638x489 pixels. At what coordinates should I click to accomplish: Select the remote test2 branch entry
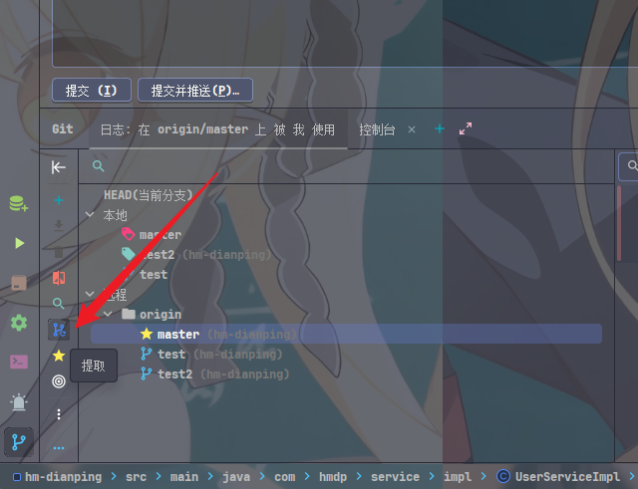pos(346,373)
